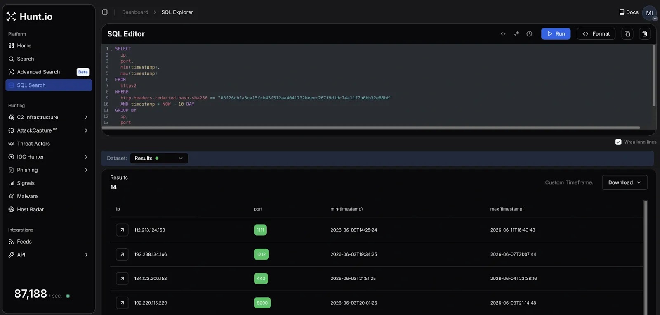Click the port 8090 badge

point(262,303)
